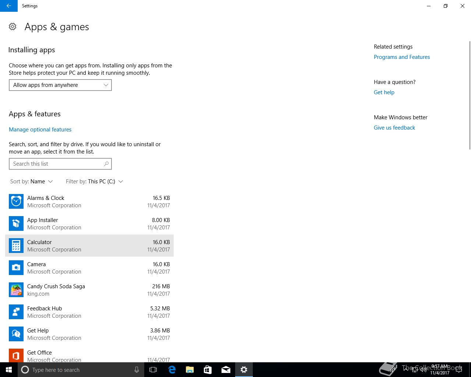
Task: Select the Get Help list entry name
Action: (x=38, y=331)
